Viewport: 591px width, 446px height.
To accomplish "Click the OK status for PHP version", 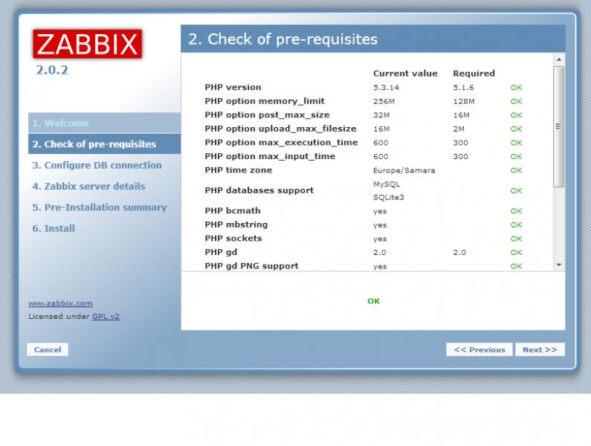I will (516, 88).
